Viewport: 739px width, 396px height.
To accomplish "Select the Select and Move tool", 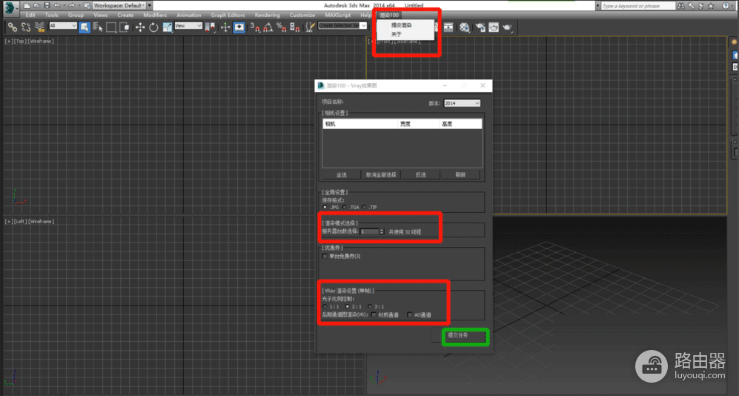I will point(140,27).
